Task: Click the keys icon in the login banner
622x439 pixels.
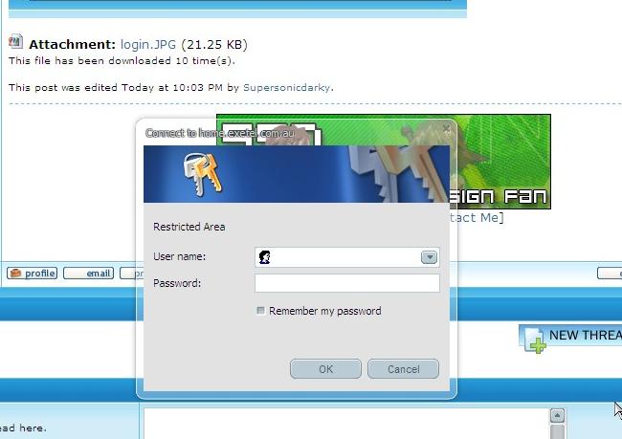Action: click(202, 172)
